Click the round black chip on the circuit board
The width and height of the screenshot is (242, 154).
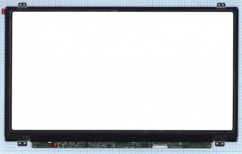(x=76, y=146)
